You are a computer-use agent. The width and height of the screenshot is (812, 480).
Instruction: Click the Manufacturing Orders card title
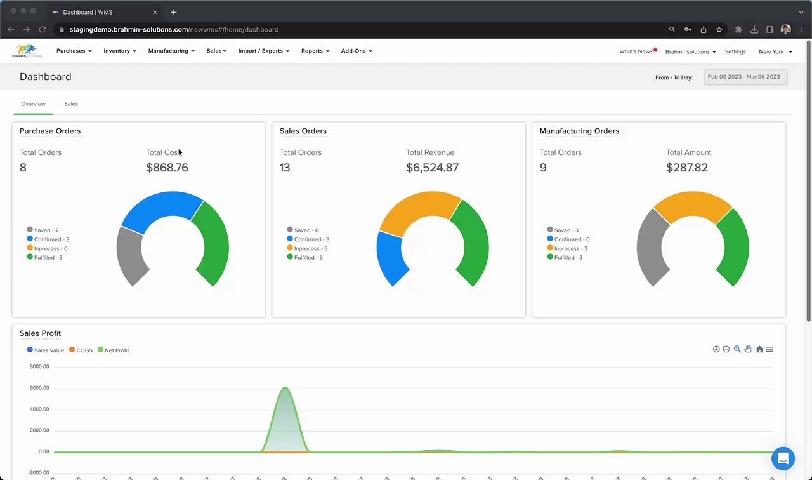[579, 131]
